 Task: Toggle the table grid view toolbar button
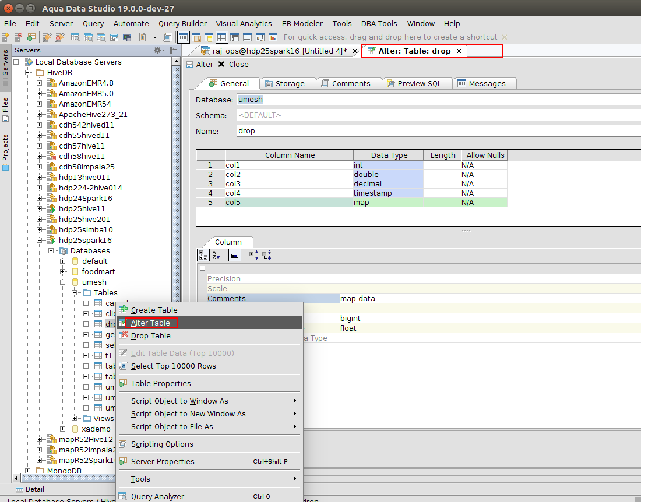tap(221, 37)
